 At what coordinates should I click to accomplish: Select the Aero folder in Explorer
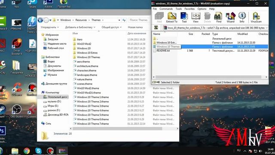(x=79, y=39)
